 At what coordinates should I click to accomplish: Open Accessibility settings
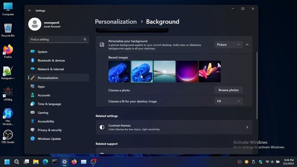tap(58, 122)
